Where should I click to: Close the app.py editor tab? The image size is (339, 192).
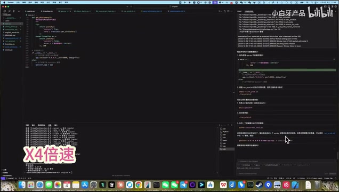pyautogui.click(x=70, y=11)
